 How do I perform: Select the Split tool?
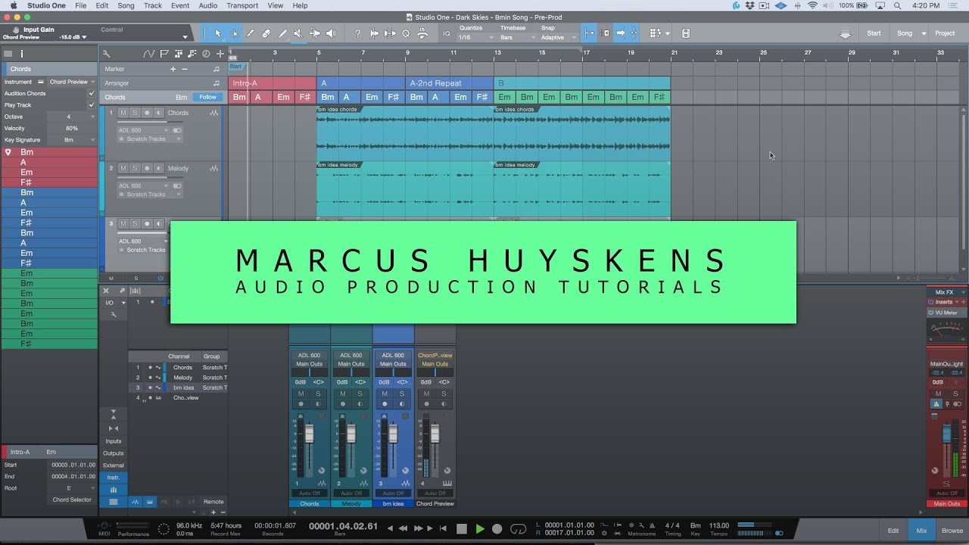click(251, 33)
